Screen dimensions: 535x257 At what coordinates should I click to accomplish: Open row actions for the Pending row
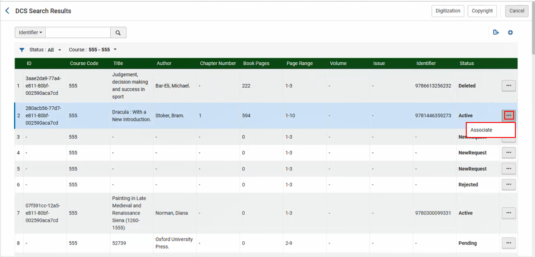point(509,243)
